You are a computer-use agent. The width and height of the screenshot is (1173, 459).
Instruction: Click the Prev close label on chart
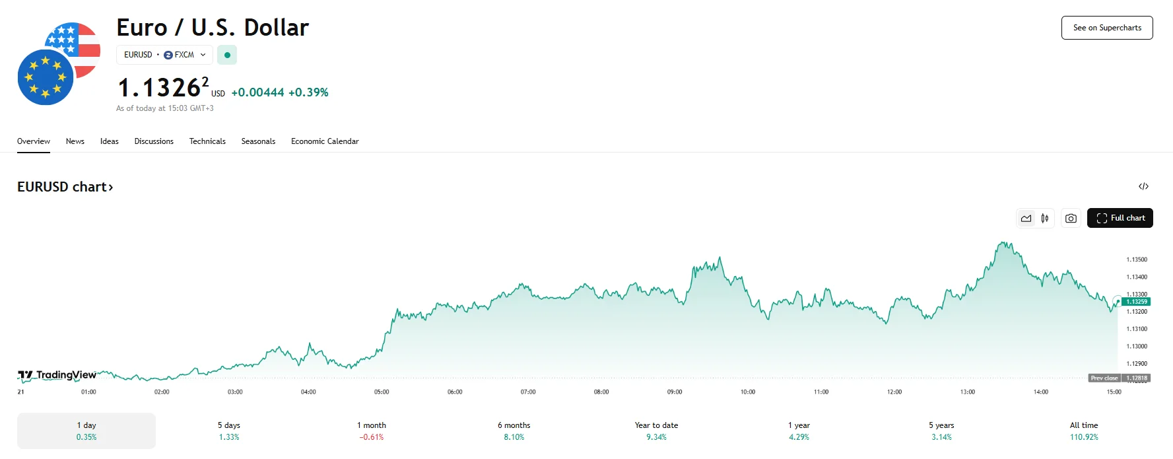tap(1104, 378)
